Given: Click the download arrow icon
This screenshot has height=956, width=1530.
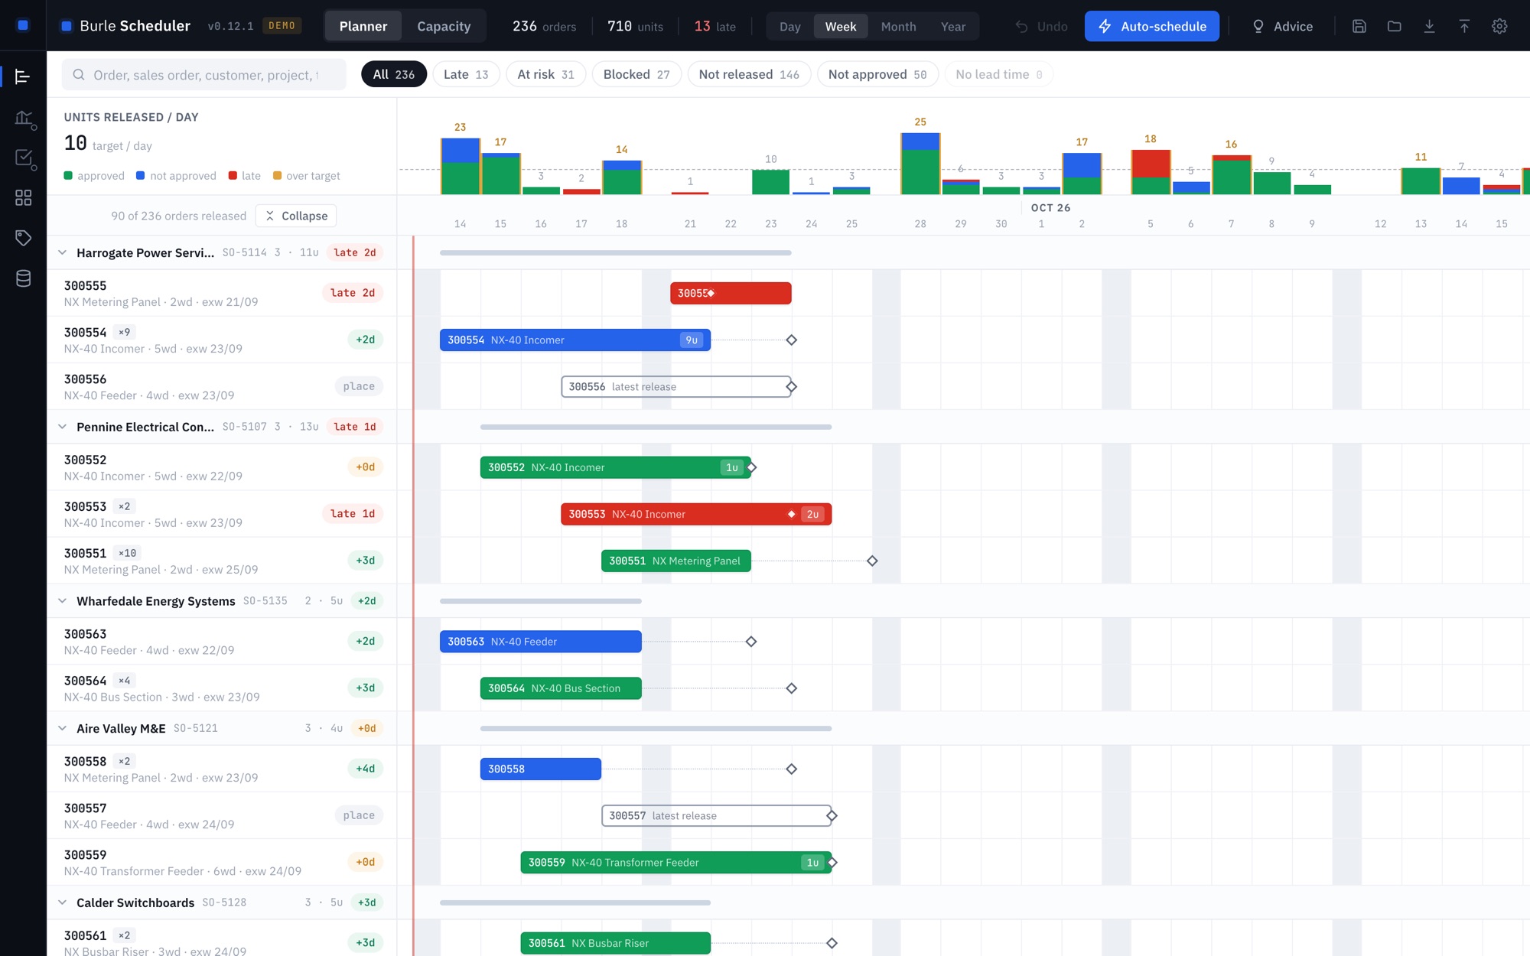Looking at the screenshot, I should (1429, 26).
